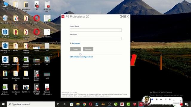Select the plot file on desktop

[47, 47]
